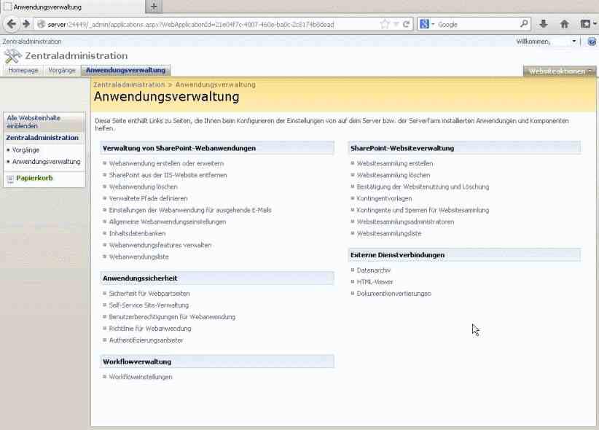Bookmark this page with the star icon

click(385, 24)
